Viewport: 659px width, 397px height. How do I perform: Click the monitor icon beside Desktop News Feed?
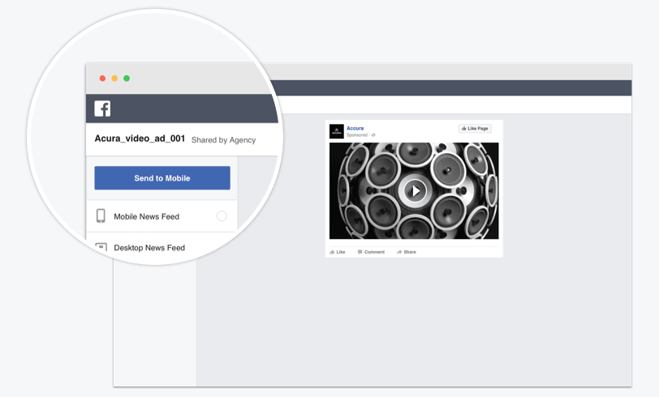(x=101, y=247)
